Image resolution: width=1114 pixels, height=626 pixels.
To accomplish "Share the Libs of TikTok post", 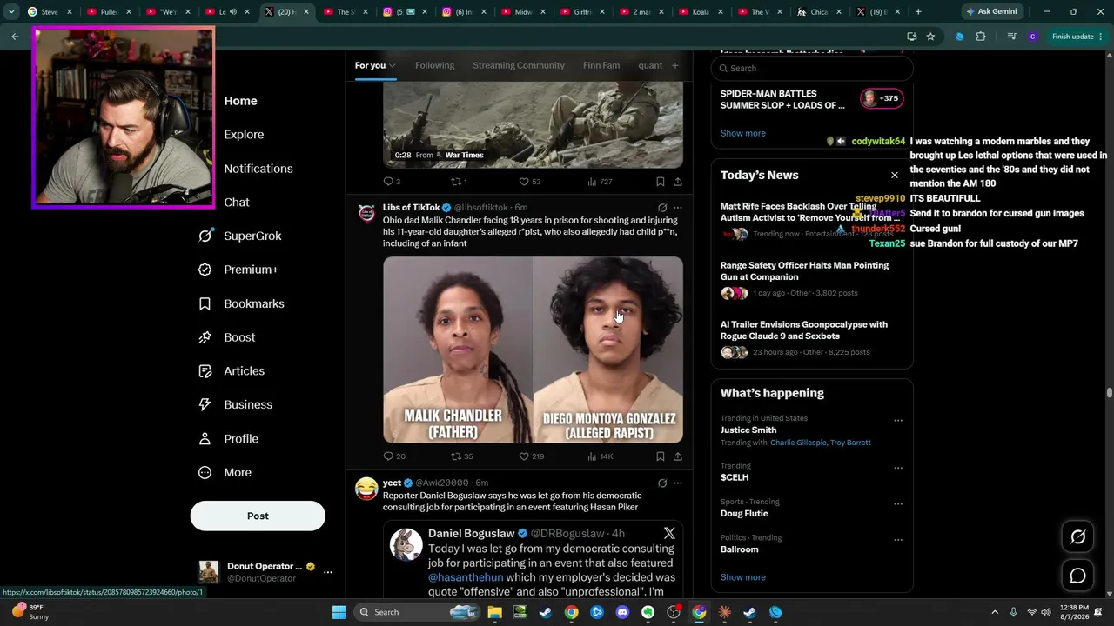I will [x=677, y=456].
